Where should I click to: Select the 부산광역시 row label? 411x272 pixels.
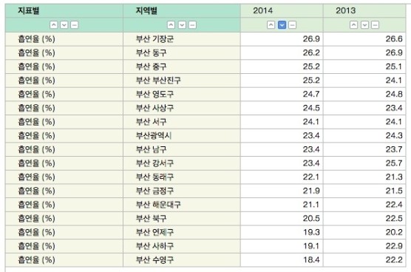(154, 136)
